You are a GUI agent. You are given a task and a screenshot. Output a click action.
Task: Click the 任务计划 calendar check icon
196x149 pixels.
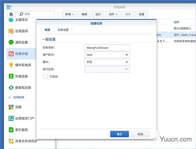[x=11, y=54]
